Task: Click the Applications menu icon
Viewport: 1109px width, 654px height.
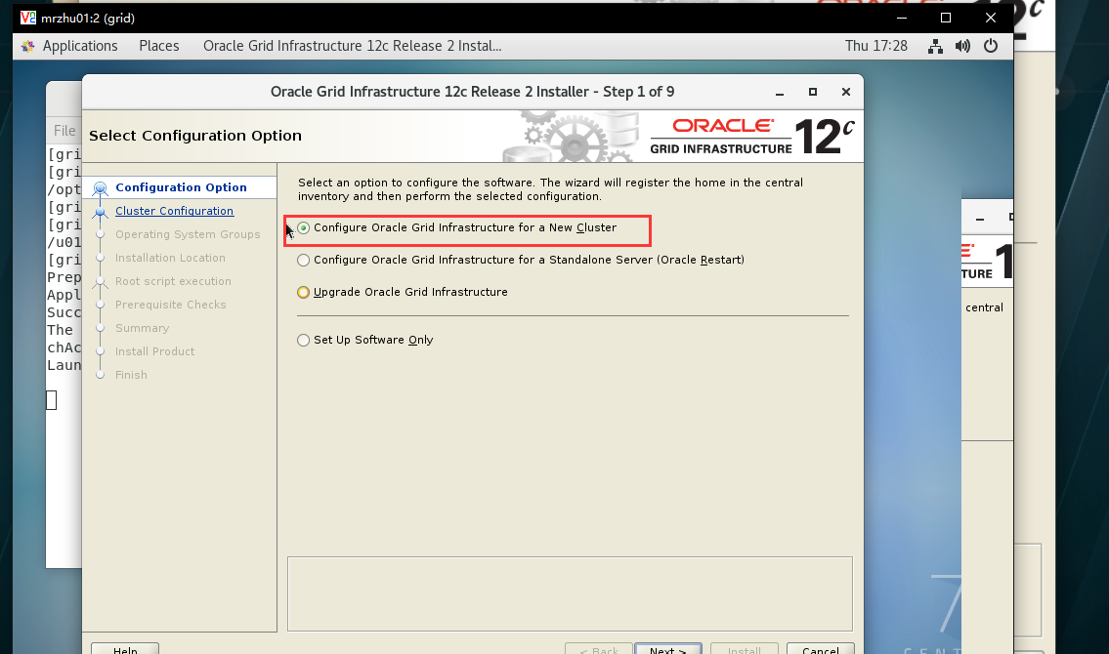Action: pos(27,46)
